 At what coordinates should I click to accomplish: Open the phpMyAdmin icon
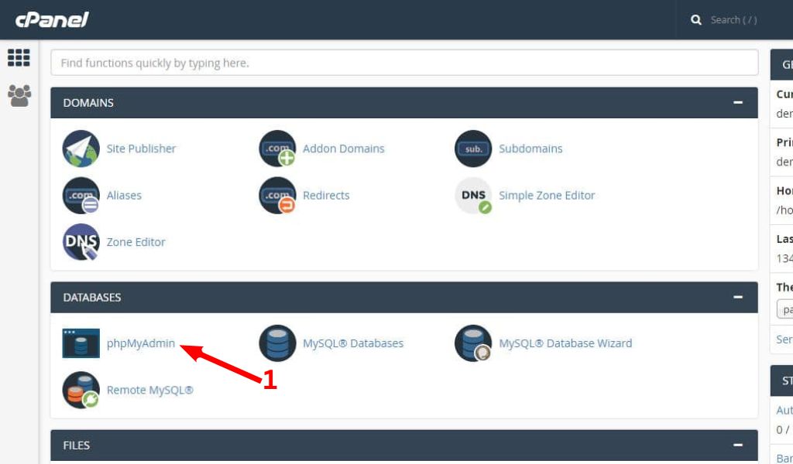point(81,343)
